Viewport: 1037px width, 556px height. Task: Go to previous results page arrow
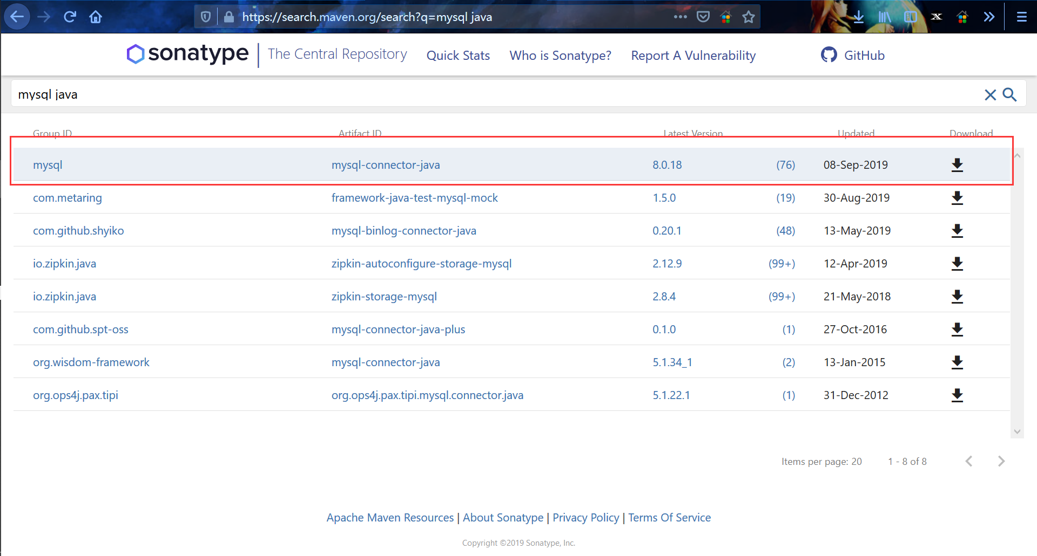pyautogui.click(x=969, y=461)
